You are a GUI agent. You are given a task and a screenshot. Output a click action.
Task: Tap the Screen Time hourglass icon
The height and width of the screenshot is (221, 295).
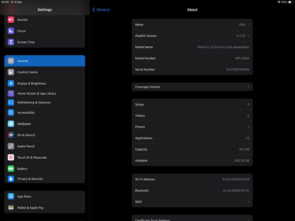click(11, 42)
